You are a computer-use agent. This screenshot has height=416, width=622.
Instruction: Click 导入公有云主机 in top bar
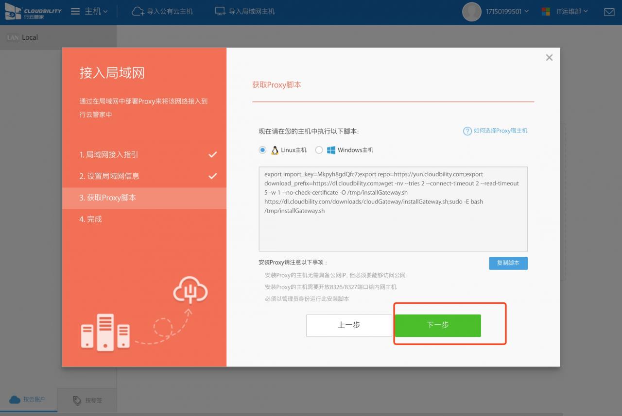[163, 11]
